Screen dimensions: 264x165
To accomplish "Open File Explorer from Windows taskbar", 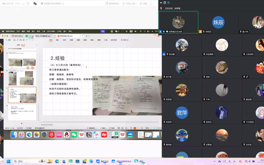I will point(50,161).
